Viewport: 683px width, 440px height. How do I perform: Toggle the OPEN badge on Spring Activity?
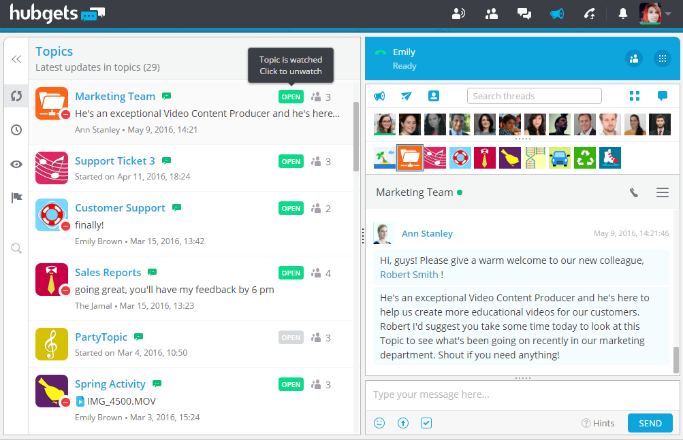(291, 384)
